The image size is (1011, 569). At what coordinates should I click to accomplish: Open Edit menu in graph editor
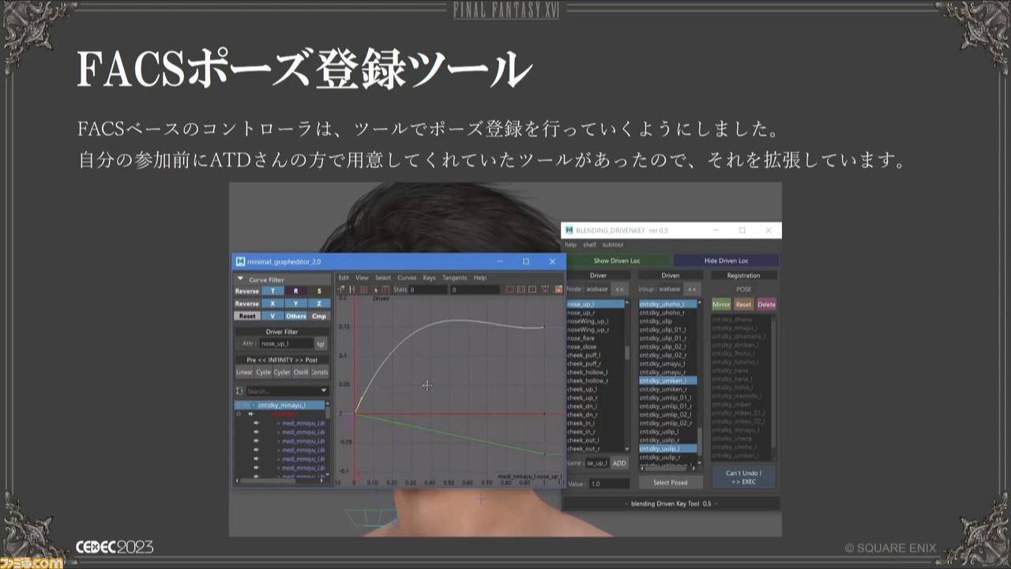[344, 278]
